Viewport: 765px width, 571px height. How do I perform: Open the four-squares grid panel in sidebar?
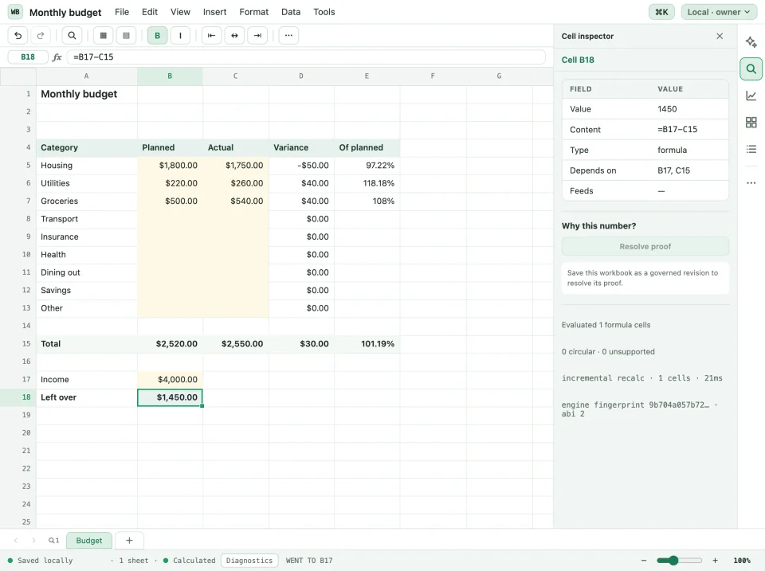751,123
